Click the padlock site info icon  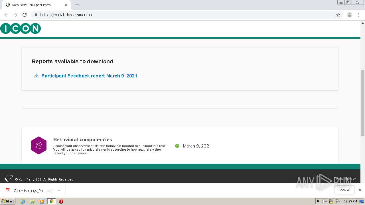[36, 15]
